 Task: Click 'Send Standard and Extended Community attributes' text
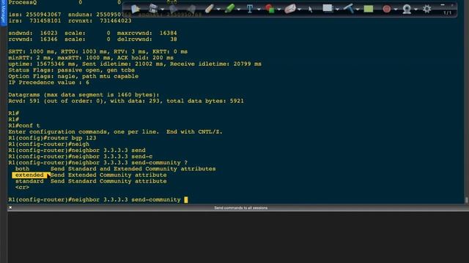133,169
